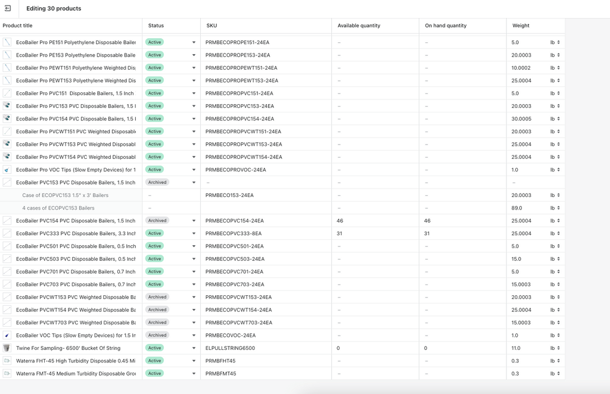
Task: Edit title EcoBailer PVC701 PVC Disposable Bailers
Action: coord(76,271)
